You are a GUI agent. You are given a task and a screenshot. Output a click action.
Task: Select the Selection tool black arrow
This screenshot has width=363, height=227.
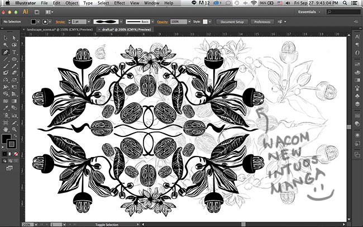6,38
